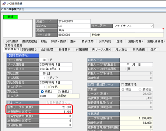Click the 支払回数 field showing 60
The width and height of the screenshot is (166, 131).
point(43,74)
